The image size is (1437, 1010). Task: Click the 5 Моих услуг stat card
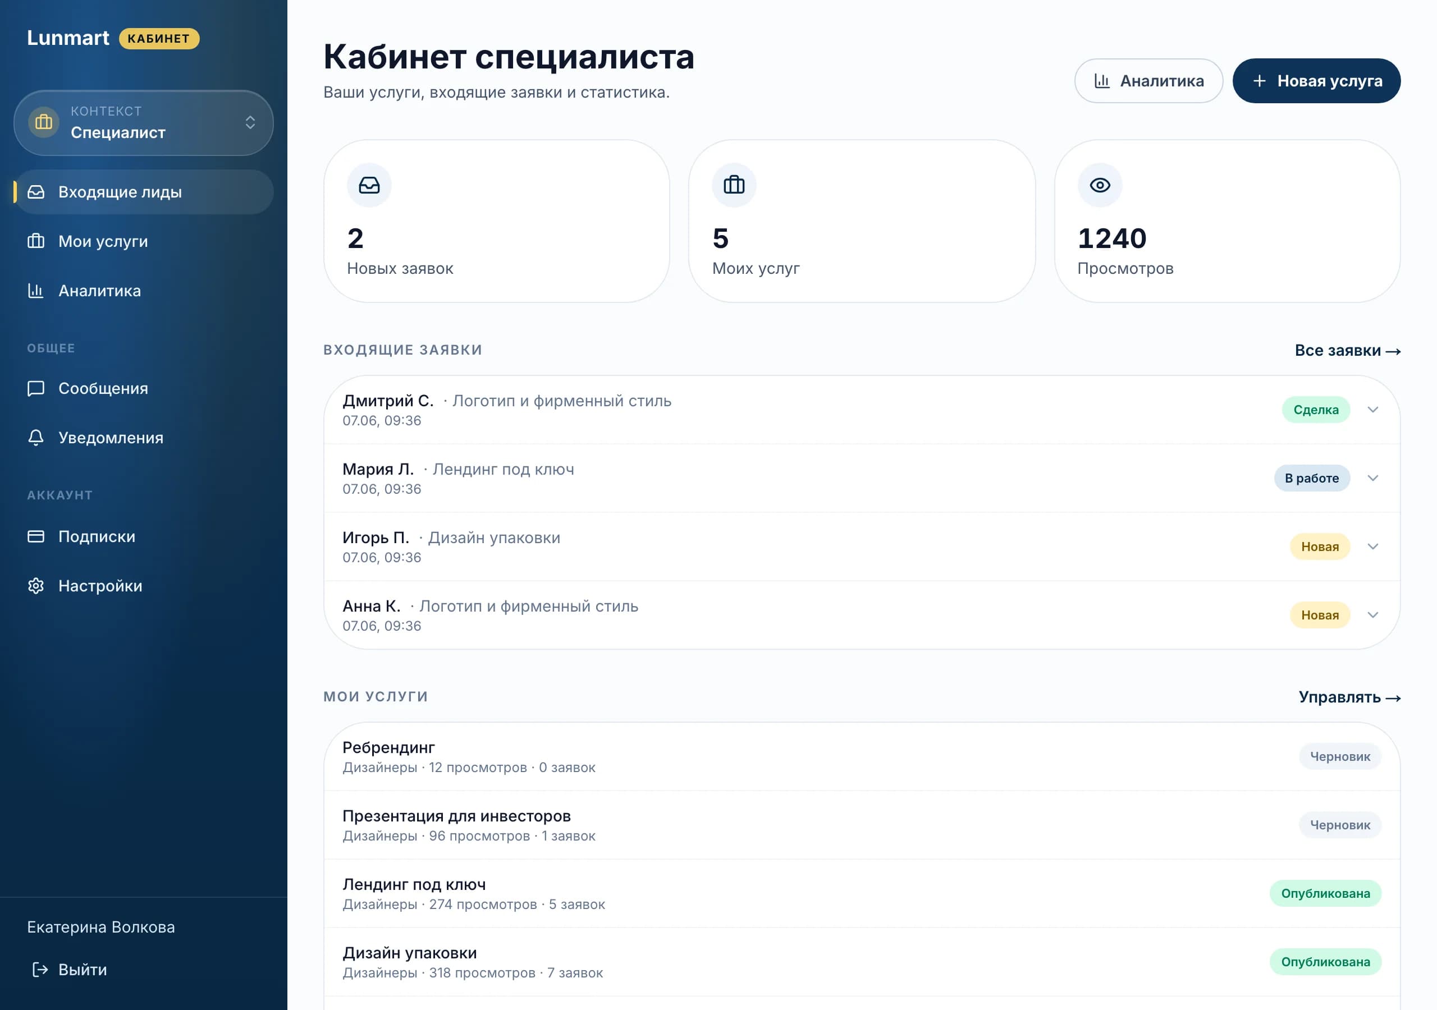click(x=862, y=221)
